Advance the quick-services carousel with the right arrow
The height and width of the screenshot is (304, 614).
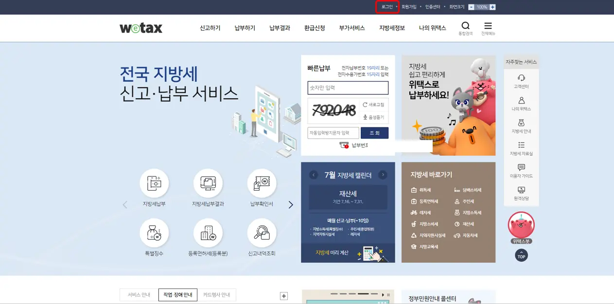point(291,205)
